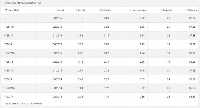
Task: Open the 7/25/16* event date row
Action: pyautogui.click(x=100, y=27)
